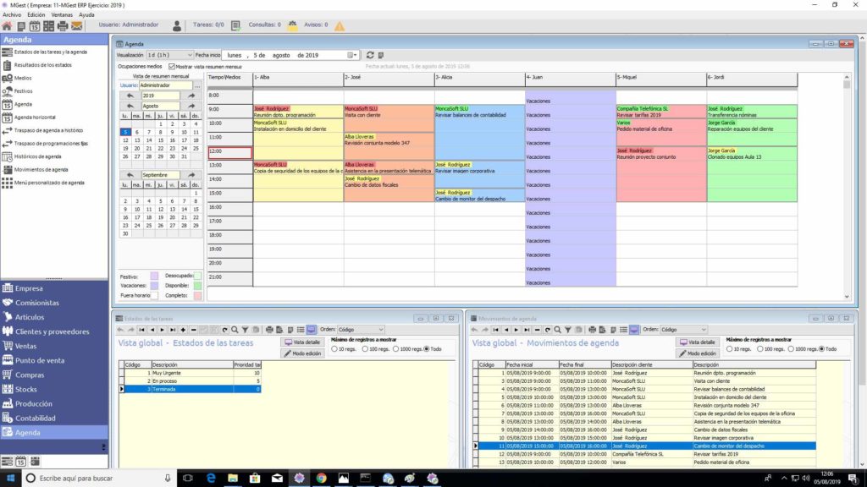This screenshot has height=487, width=867.
Task: Click search magnifier in Estados de las tareas toolbar
Action: [x=235, y=330]
